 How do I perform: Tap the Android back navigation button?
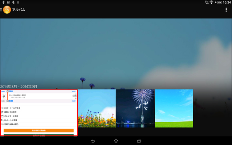coord(93,141)
